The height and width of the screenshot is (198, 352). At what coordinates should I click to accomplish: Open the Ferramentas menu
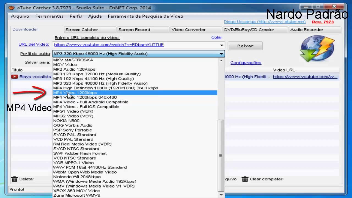(49, 16)
